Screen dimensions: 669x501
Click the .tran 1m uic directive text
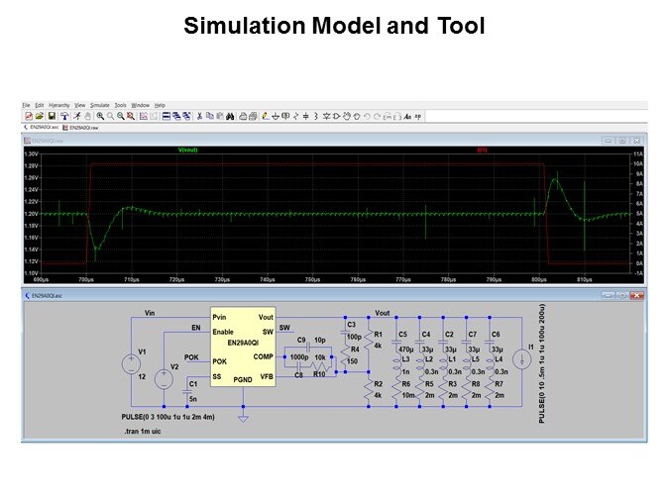click(x=141, y=432)
